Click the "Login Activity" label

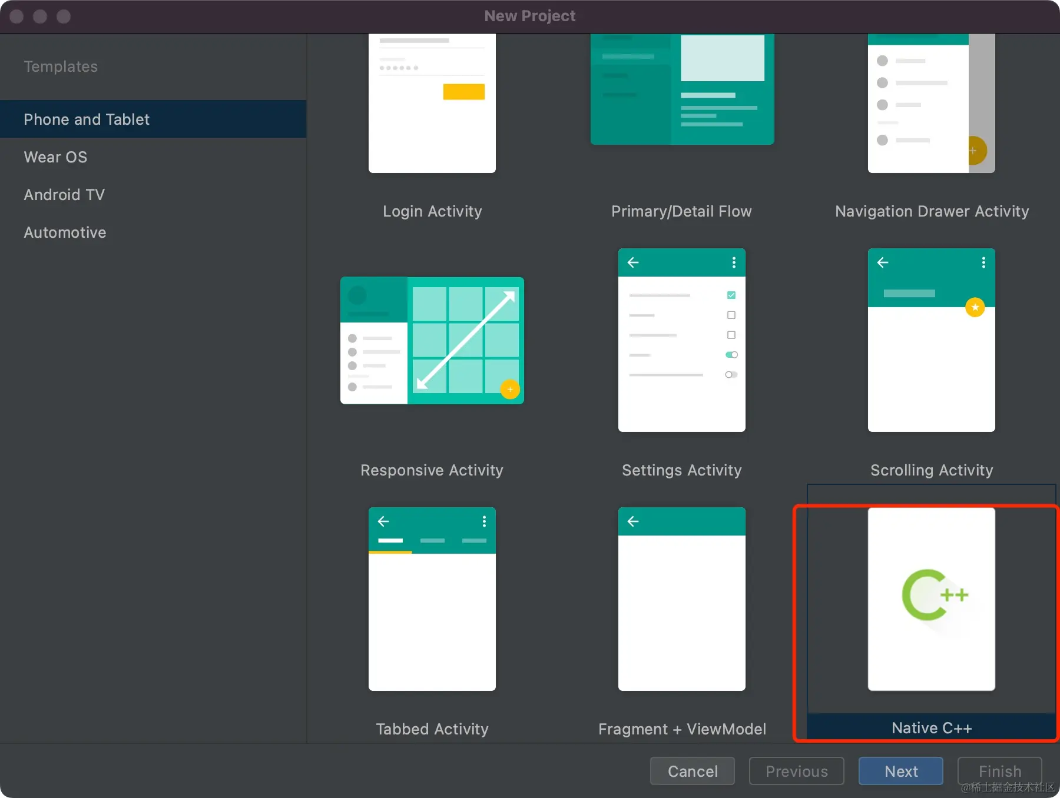pyautogui.click(x=432, y=211)
